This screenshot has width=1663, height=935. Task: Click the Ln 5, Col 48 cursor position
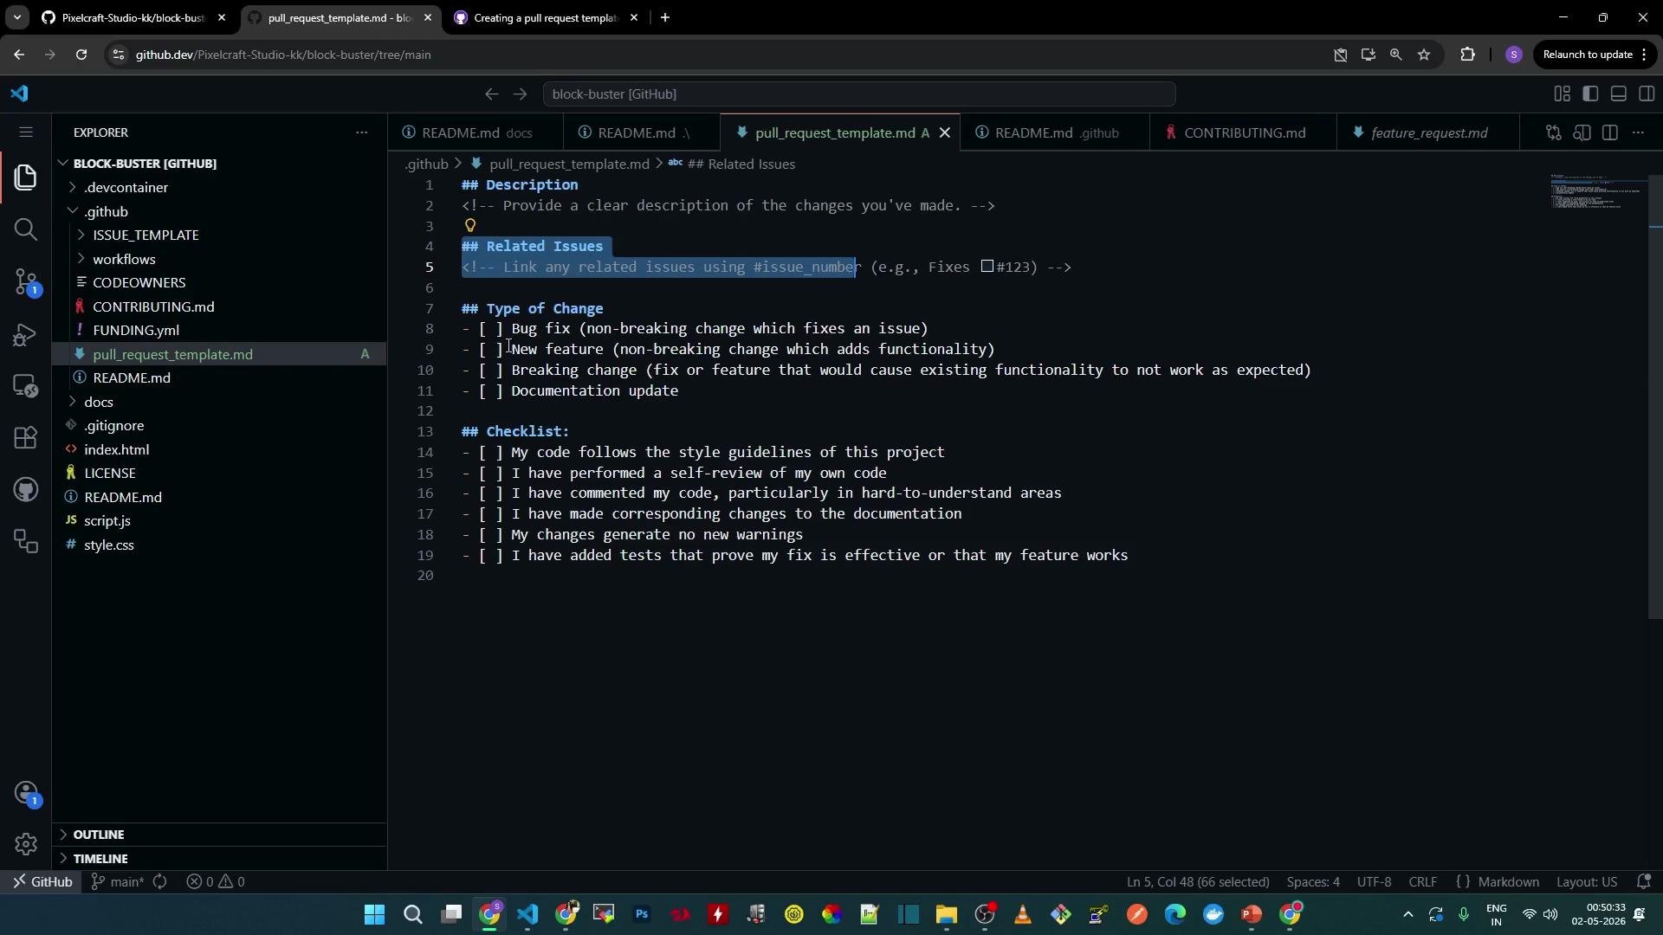coord(1198,882)
